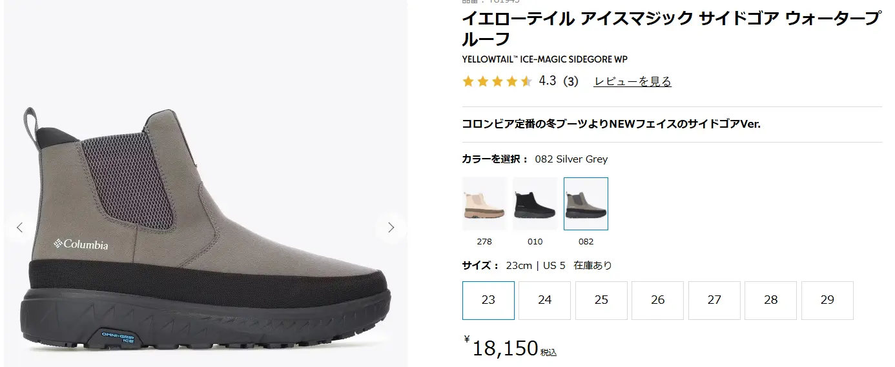The height and width of the screenshot is (367, 895).
Task: Pick size 26 option
Action: coord(657,300)
